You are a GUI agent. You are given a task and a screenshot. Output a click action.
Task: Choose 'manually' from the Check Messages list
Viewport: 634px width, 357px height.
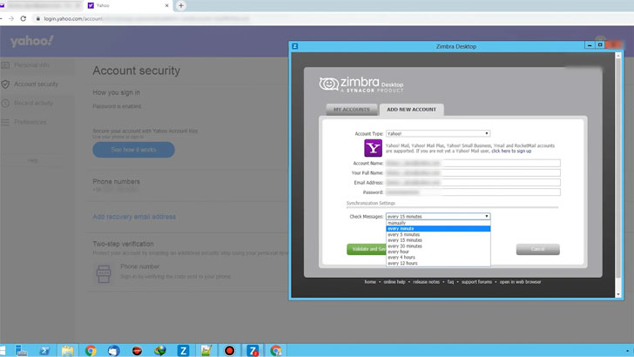coord(438,223)
